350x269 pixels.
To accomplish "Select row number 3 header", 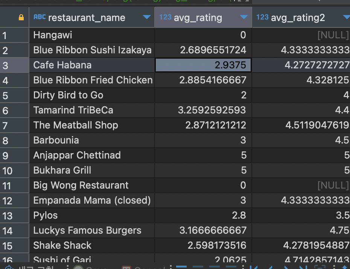I will pyautogui.click(x=15, y=65).
